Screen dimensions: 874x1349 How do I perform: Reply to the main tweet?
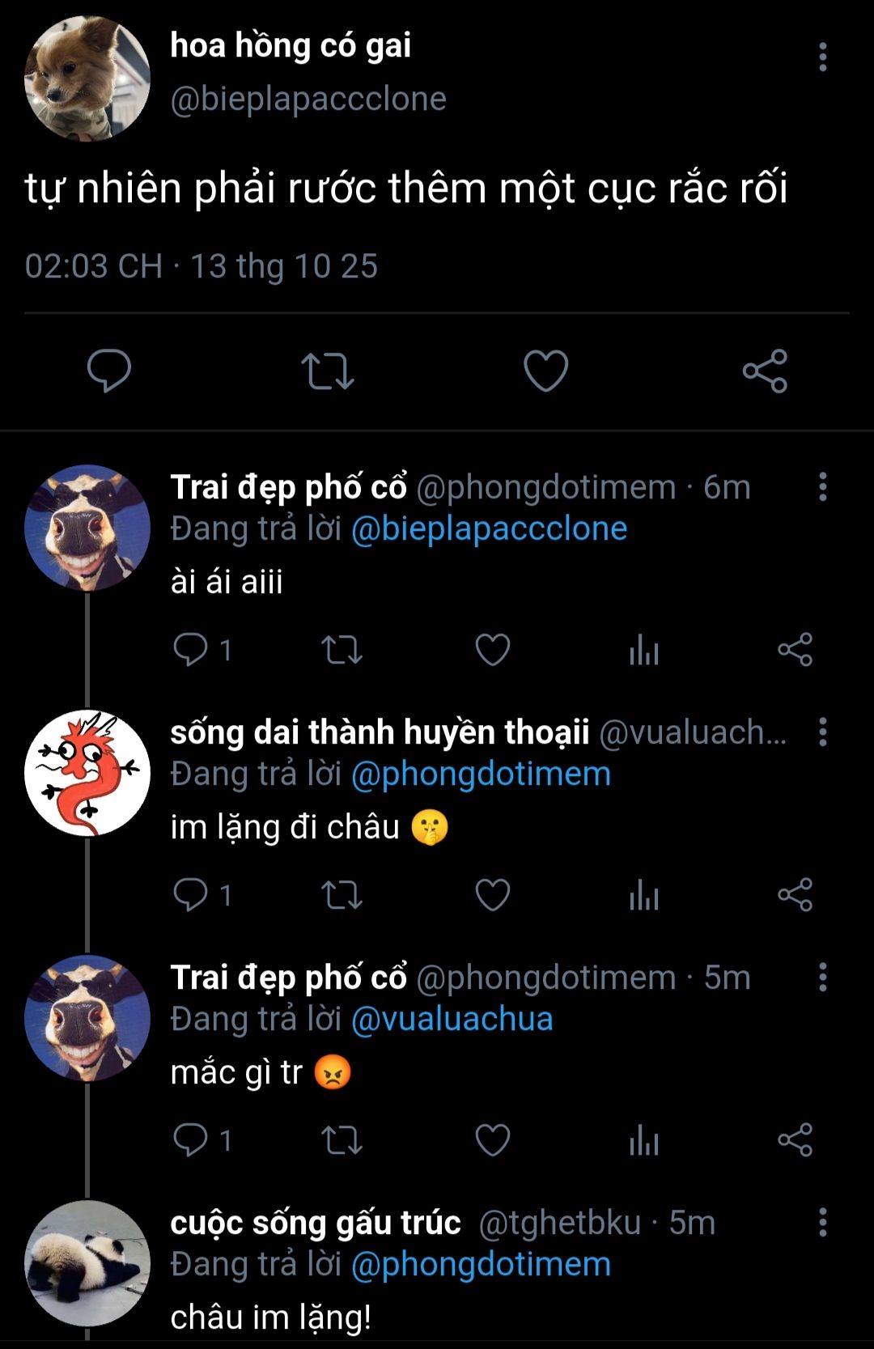pos(109,371)
